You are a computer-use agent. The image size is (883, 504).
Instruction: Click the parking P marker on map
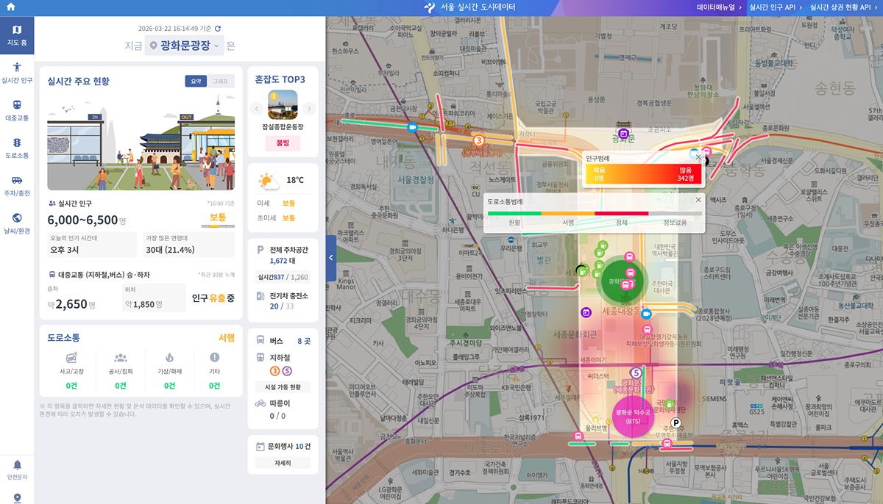click(675, 423)
